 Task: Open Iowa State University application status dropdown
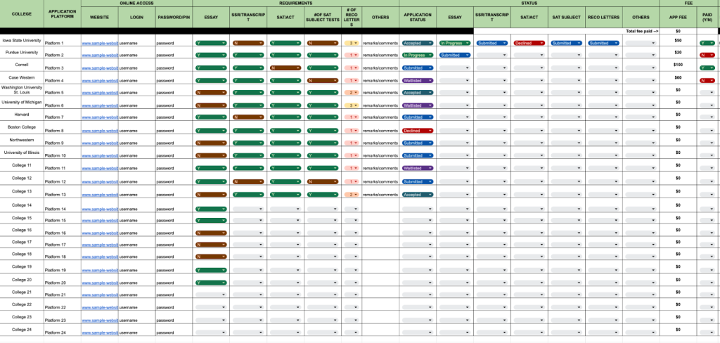click(x=418, y=43)
